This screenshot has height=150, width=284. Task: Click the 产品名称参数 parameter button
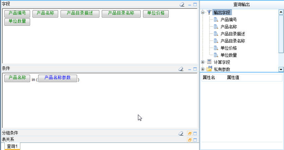pos(58,78)
